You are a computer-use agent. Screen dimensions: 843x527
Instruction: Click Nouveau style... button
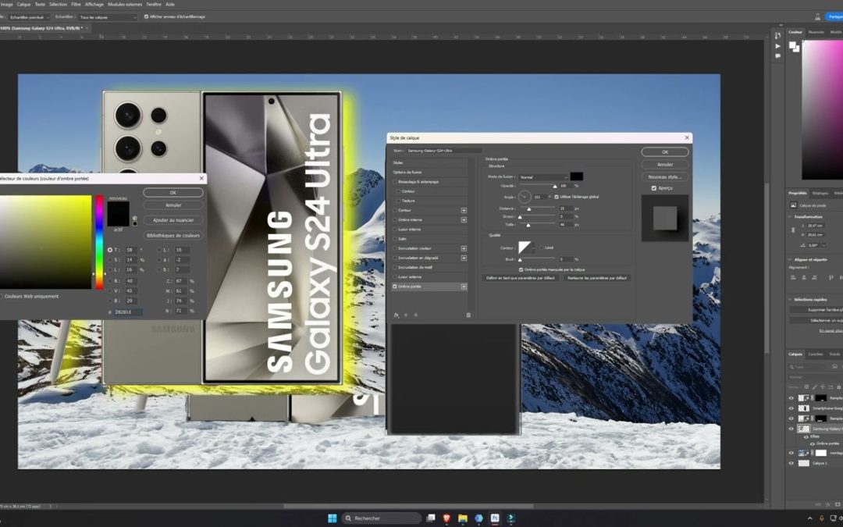click(664, 177)
